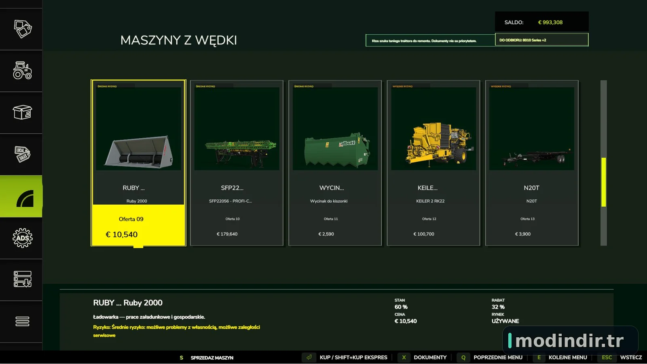Open the ADS gear badge icon

23,238
